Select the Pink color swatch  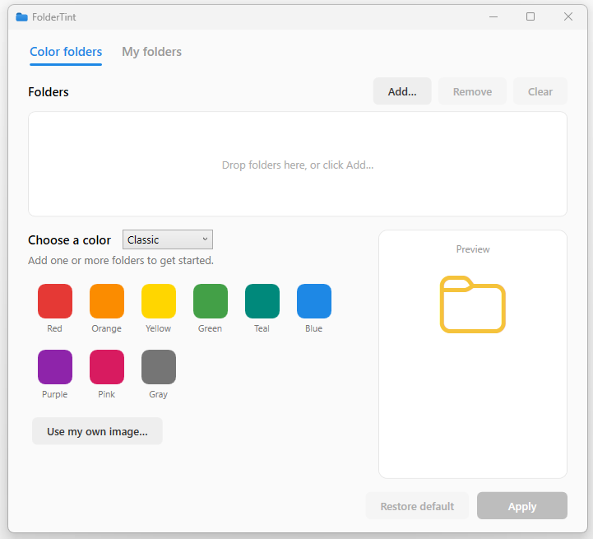(x=107, y=367)
